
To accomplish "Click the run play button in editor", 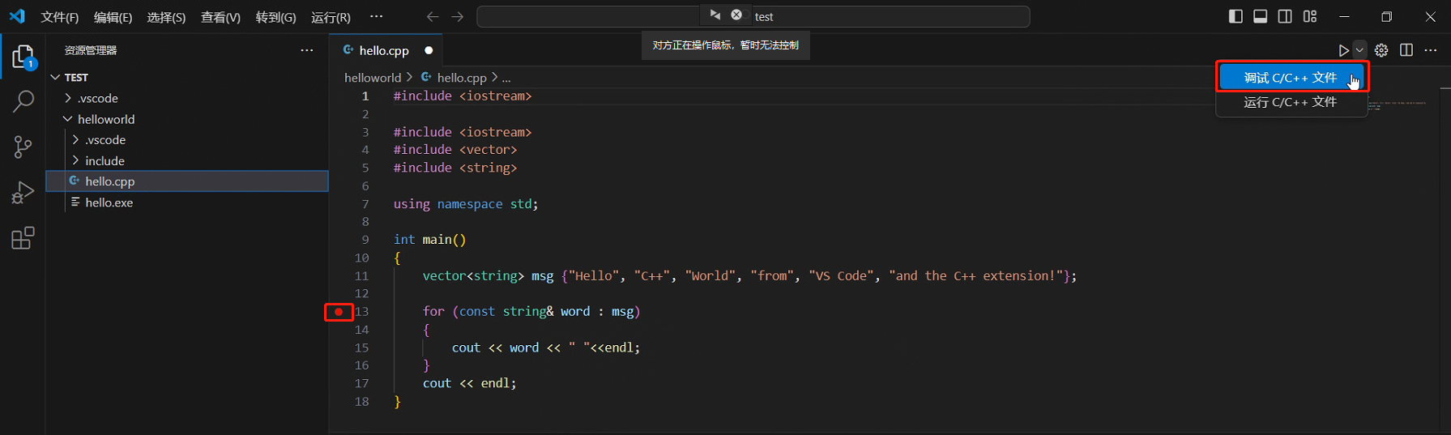I will click(1343, 50).
